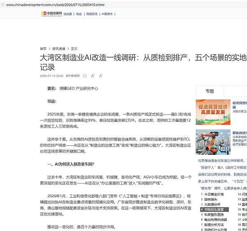The image size is (247, 231).
Task: Open the 聚焦新质 topic headline link
Action: pos(240,133)
